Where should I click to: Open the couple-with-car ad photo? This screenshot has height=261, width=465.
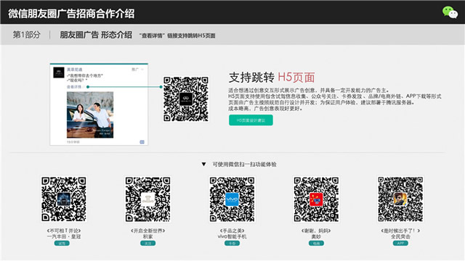90,115
